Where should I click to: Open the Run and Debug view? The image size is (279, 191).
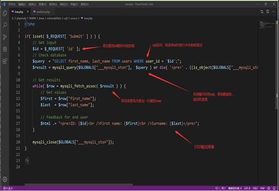pos(5,49)
